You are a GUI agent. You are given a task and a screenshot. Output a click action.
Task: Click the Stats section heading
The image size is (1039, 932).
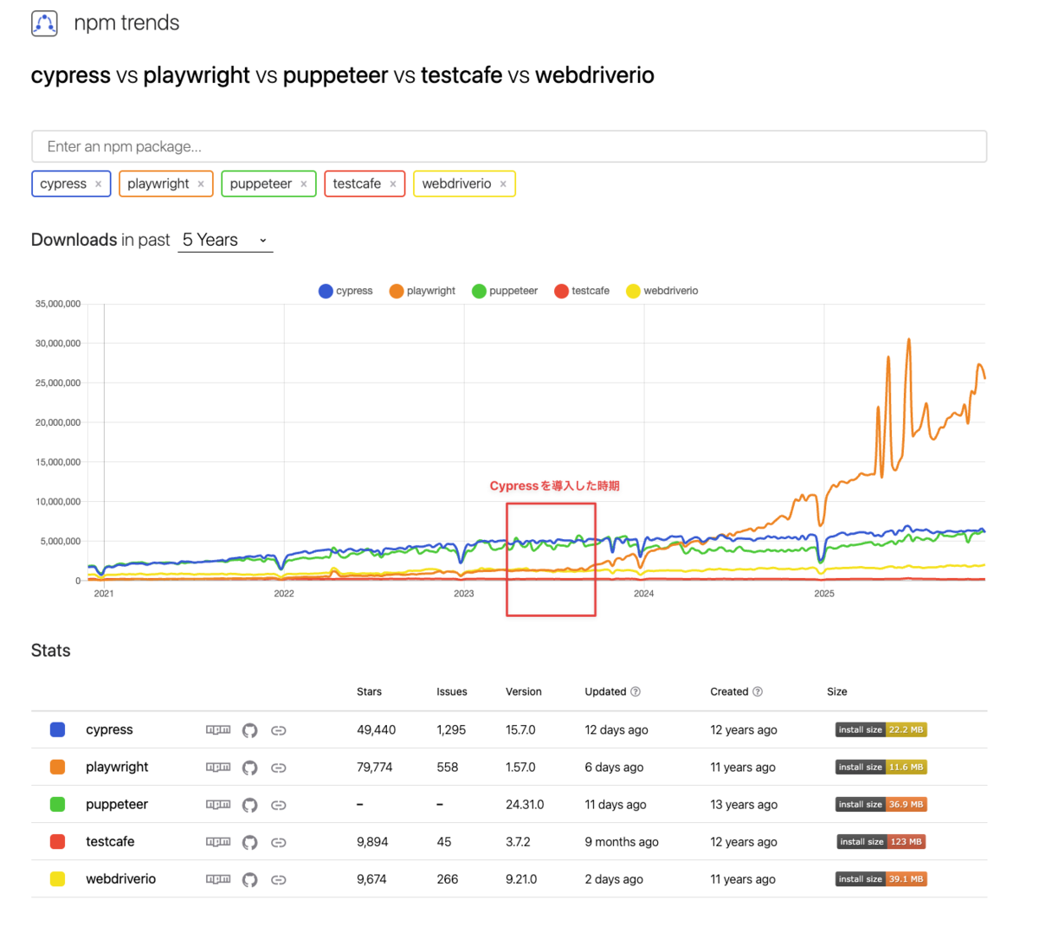pyautogui.click(x=51, y=651)
